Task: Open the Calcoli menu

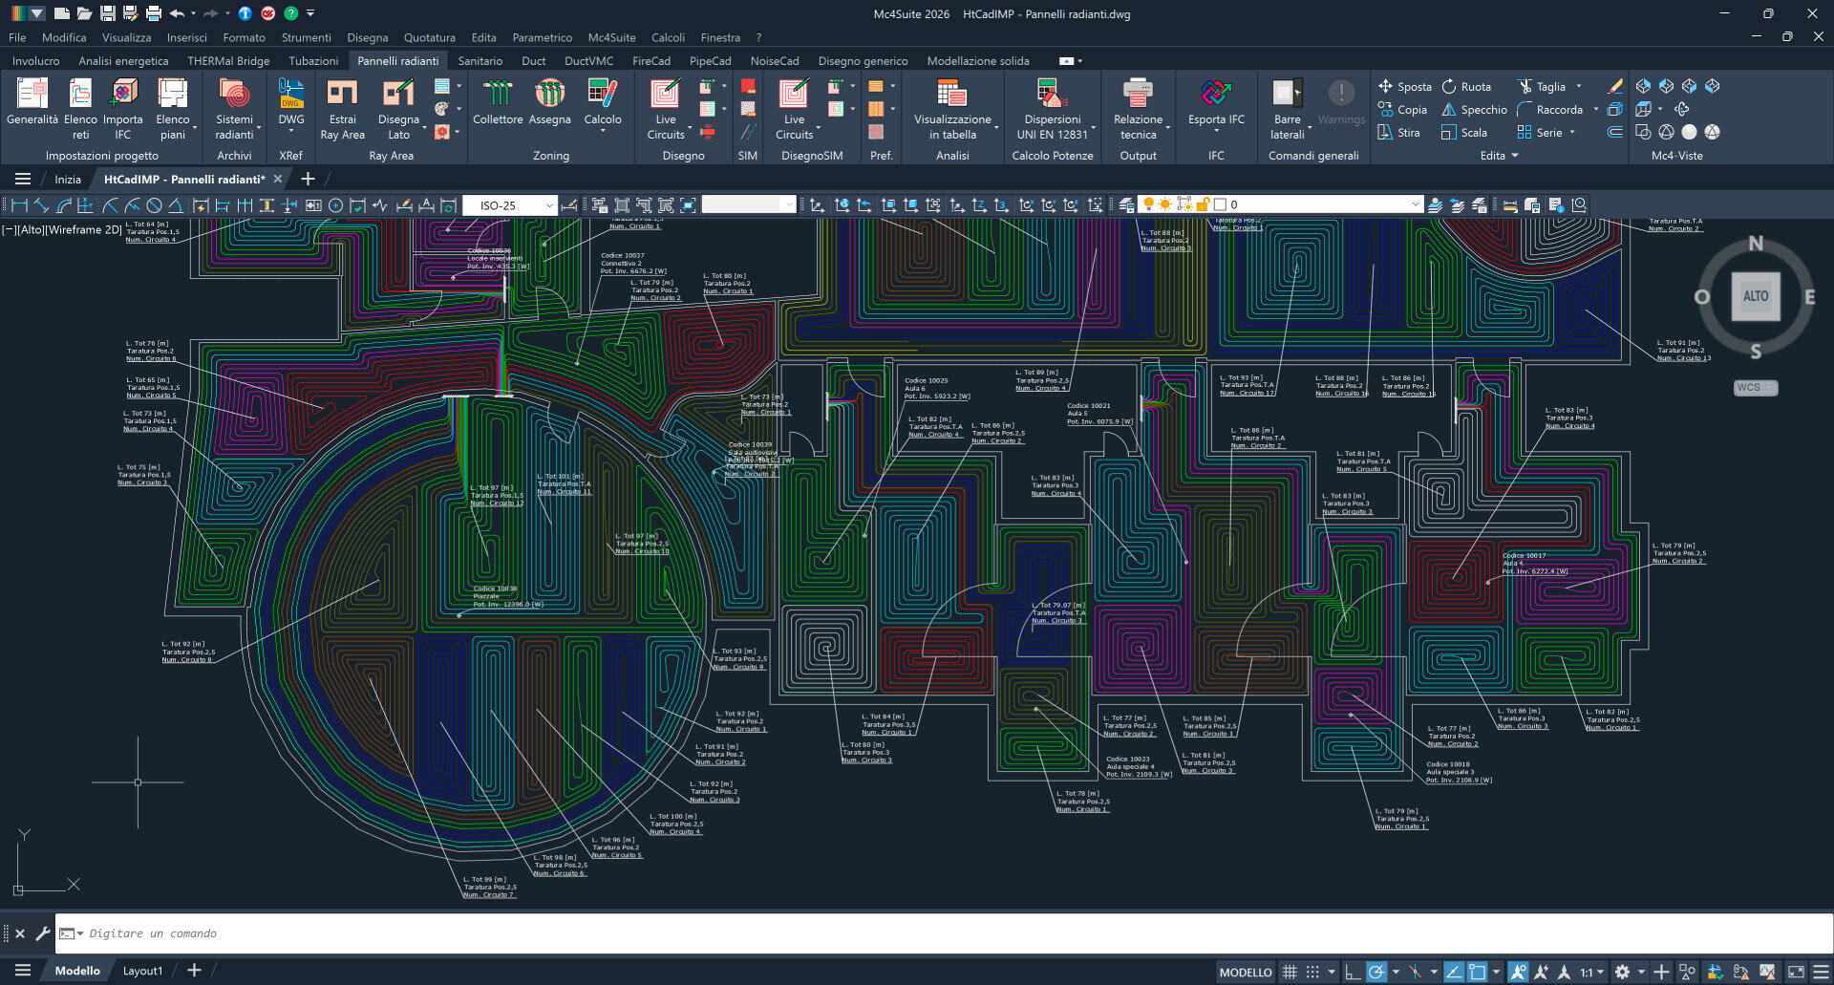Action: pos(668,37)
